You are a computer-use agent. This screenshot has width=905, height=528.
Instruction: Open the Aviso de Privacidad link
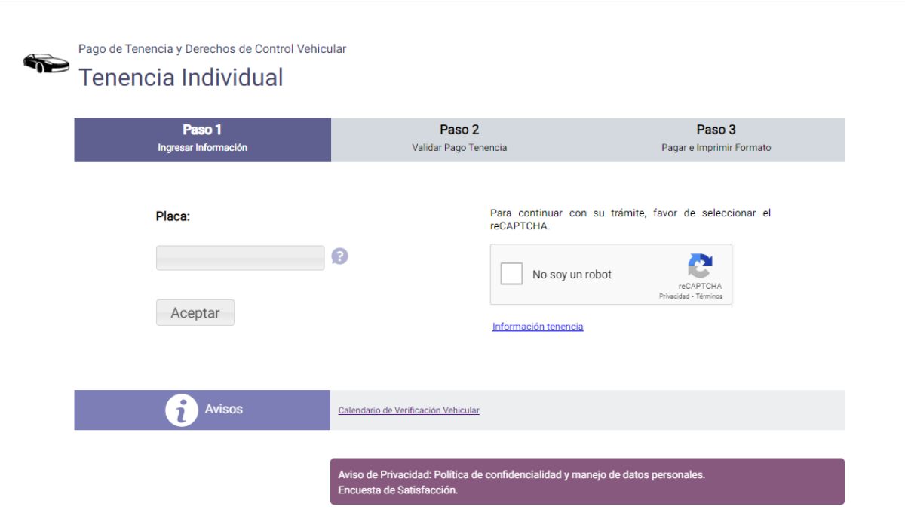(521, 475)
